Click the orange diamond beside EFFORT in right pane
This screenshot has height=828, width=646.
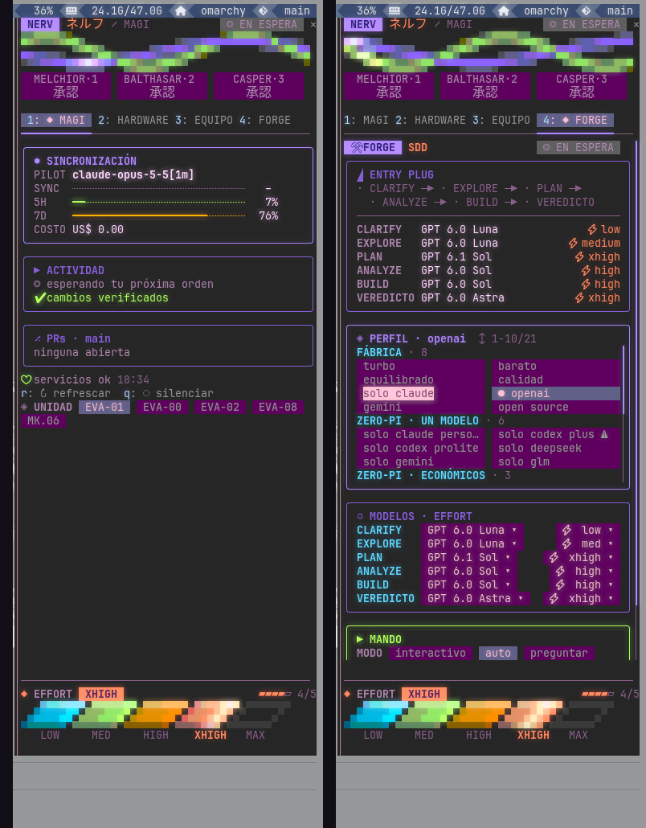347,694
